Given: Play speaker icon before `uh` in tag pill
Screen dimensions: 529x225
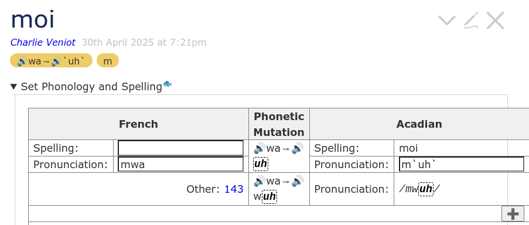Looking at the screenshot, I should (x=56, y=61).
